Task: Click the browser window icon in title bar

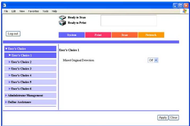Action: [4, 6]
